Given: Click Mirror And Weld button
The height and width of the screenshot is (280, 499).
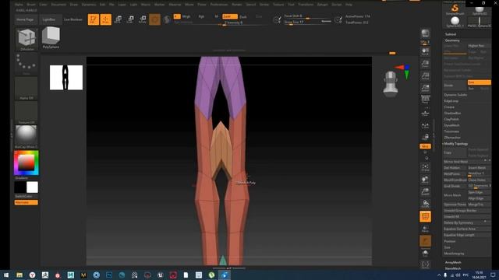Looking at the screenshot, I should pos(466,162).
